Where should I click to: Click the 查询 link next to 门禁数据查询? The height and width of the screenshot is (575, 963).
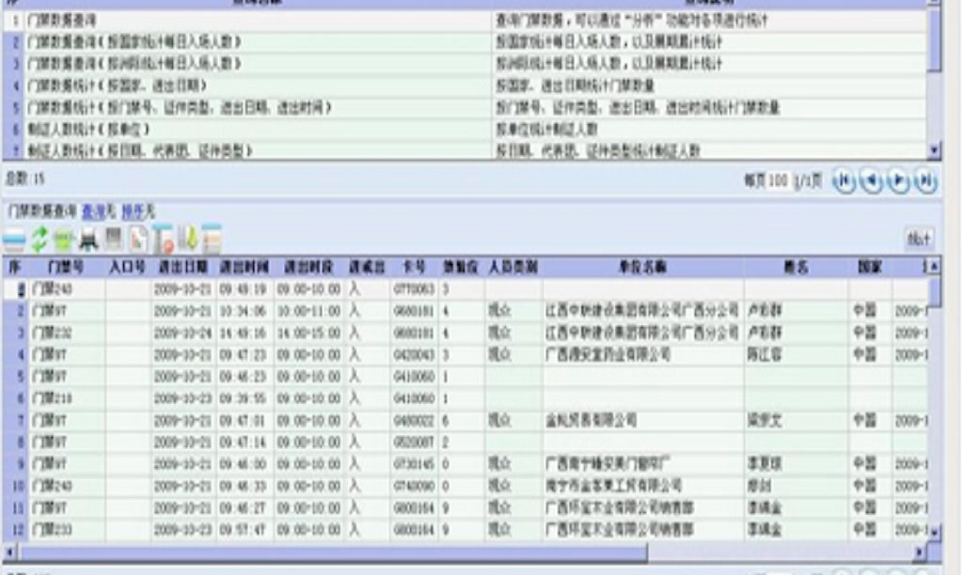tap(92, 210)
